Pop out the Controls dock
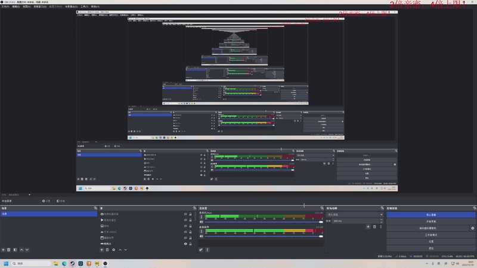The image size is (477, 268). coord(475,208)
